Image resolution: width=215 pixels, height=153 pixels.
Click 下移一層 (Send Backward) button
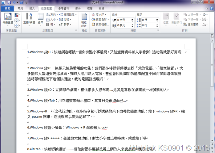[192, 19]
